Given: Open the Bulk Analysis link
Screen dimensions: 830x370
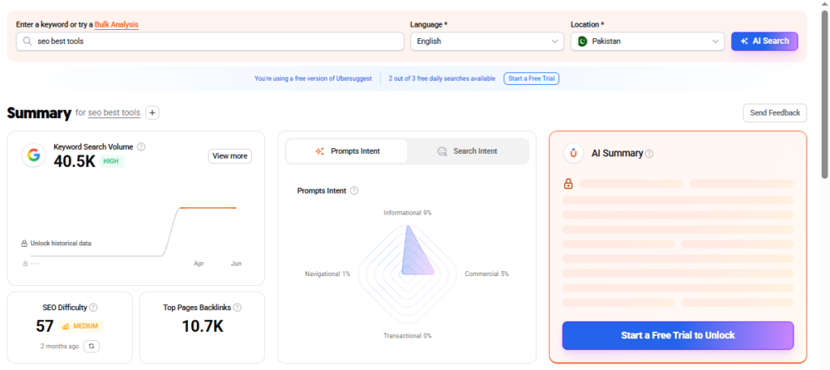Looking at the screenshot, I should click(117, 24).
